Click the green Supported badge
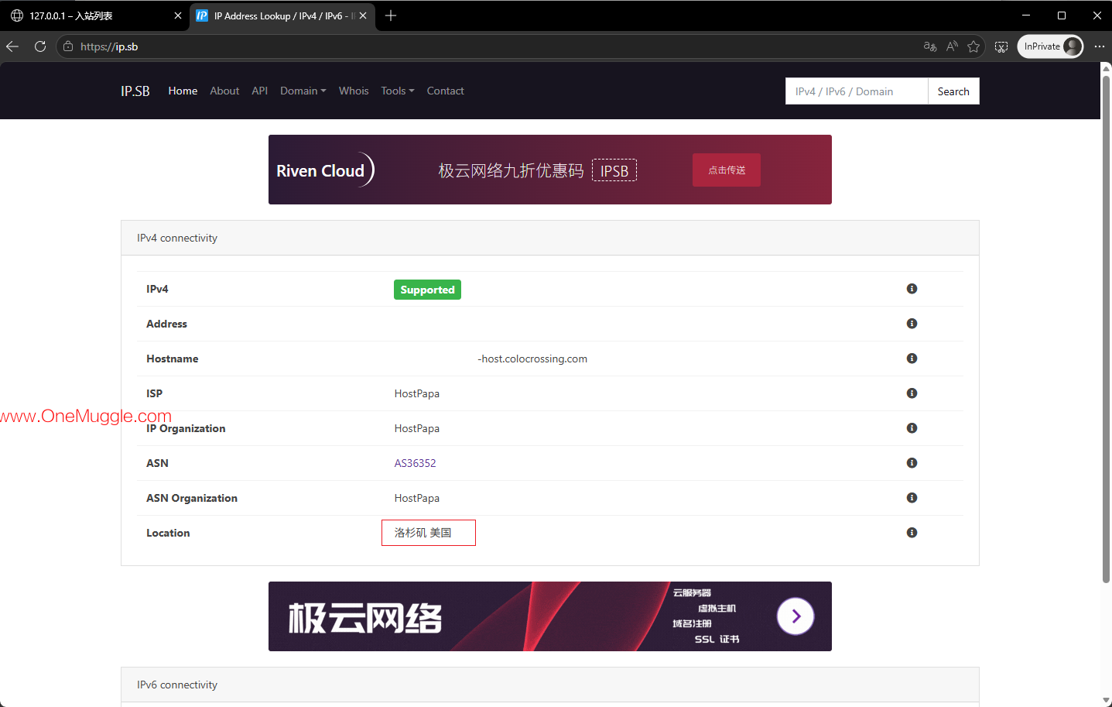 coord(427,290)
